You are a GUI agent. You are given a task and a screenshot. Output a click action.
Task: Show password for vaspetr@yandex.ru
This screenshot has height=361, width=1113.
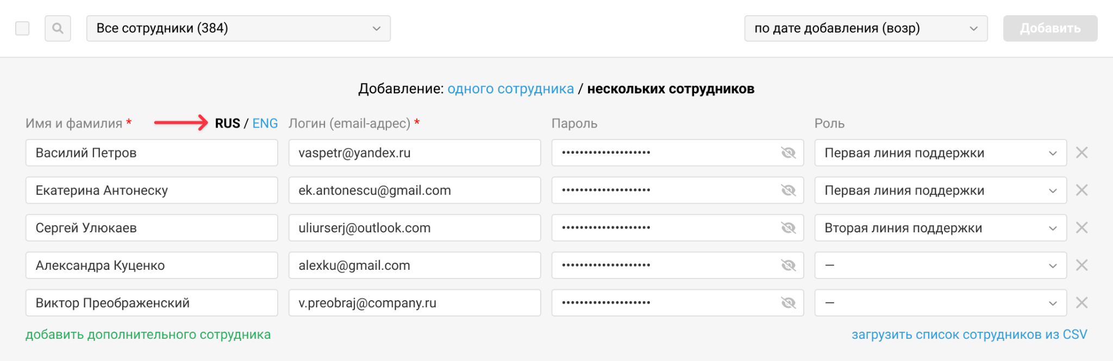click(x=788, y=153)
